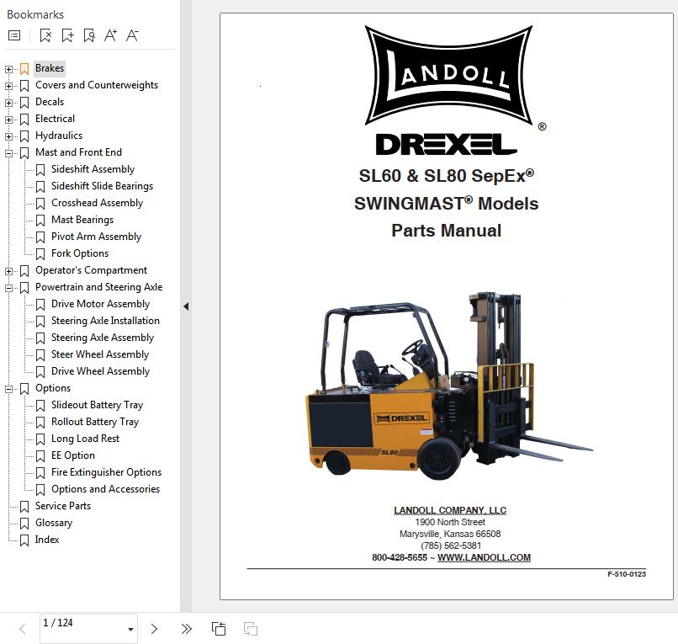Click the LANDOLL COMPANY, LLC heading

450,510
